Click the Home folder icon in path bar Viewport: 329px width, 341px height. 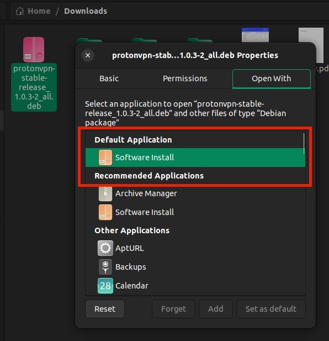pos(20,11)
